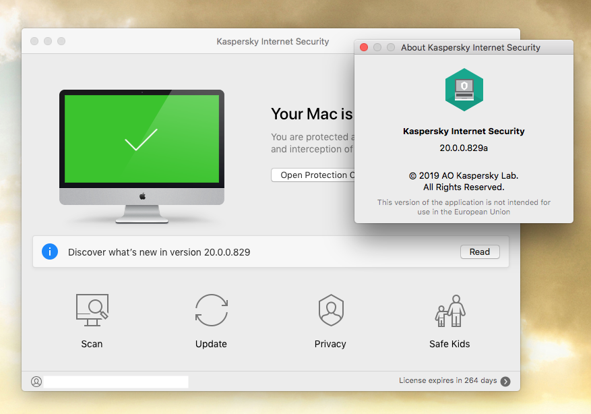Click the Scan label
The width and height of the screenshot is (591, 414).
click(92, 344)
